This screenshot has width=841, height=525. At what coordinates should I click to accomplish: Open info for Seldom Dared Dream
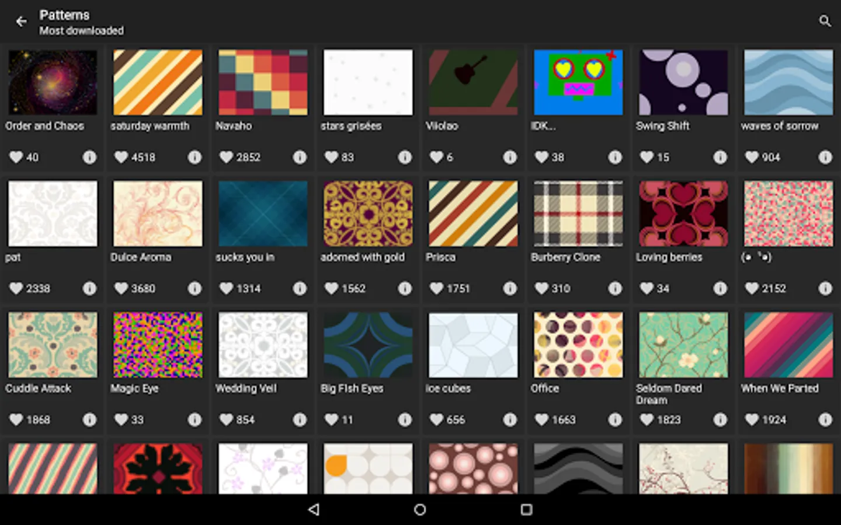click(x=720, y=419)
